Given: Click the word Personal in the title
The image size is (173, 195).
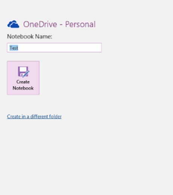Looking at the screenshot, I should 80,24.
